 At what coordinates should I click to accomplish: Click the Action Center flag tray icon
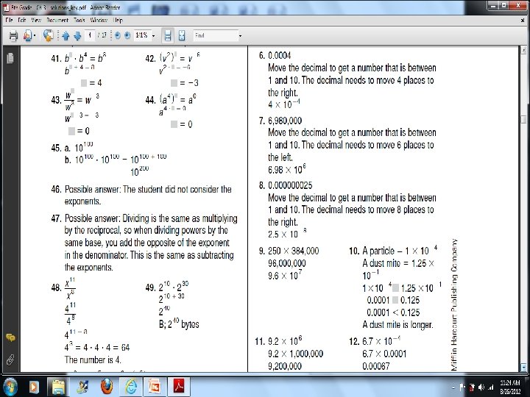462,387
